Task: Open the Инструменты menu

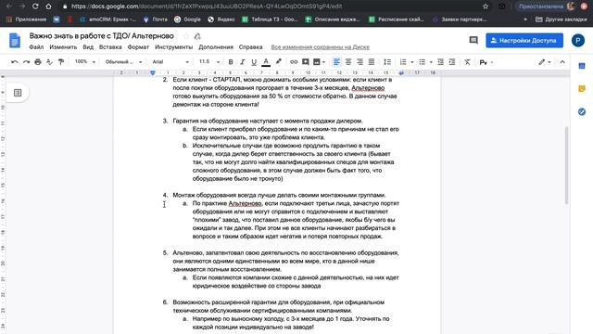Action: 173,47
